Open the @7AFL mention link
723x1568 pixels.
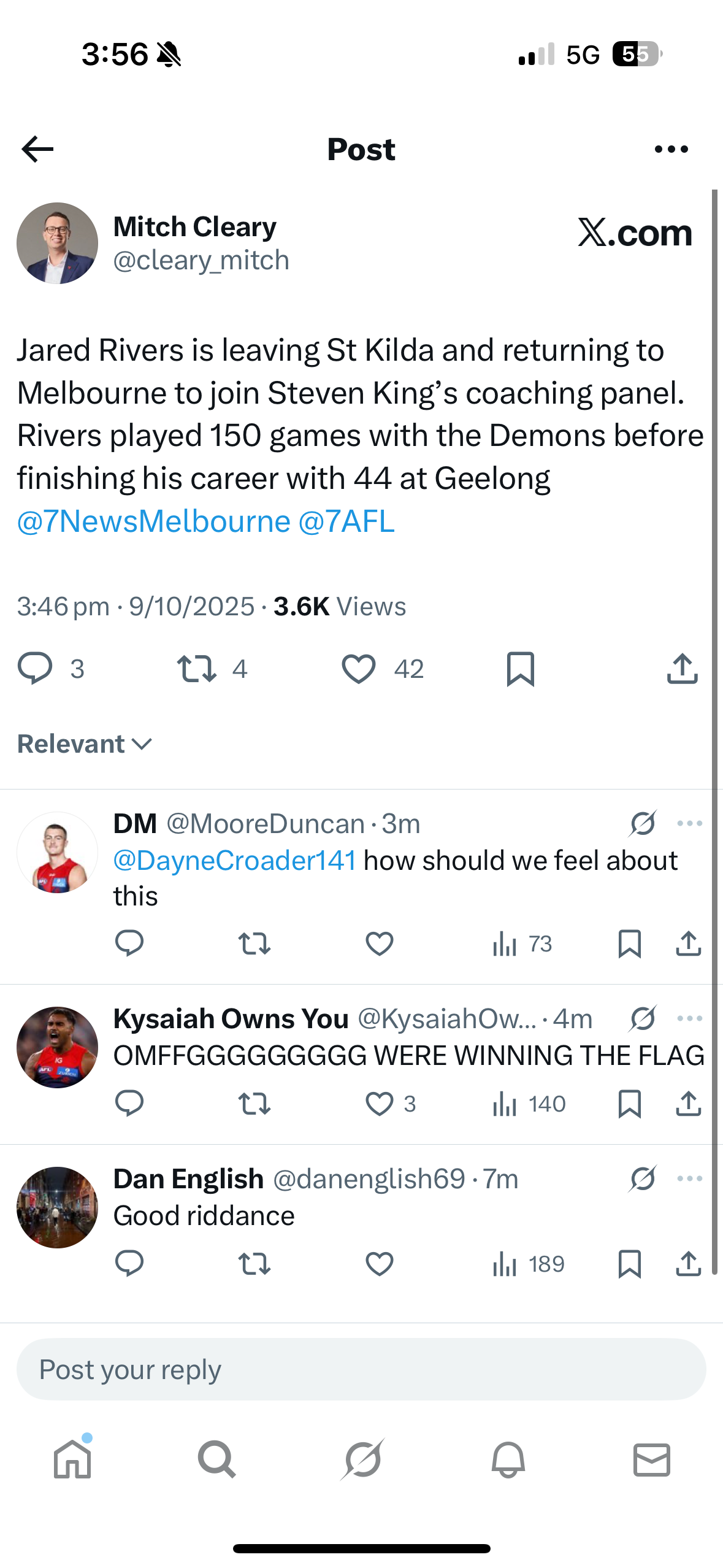coord(346,521)
